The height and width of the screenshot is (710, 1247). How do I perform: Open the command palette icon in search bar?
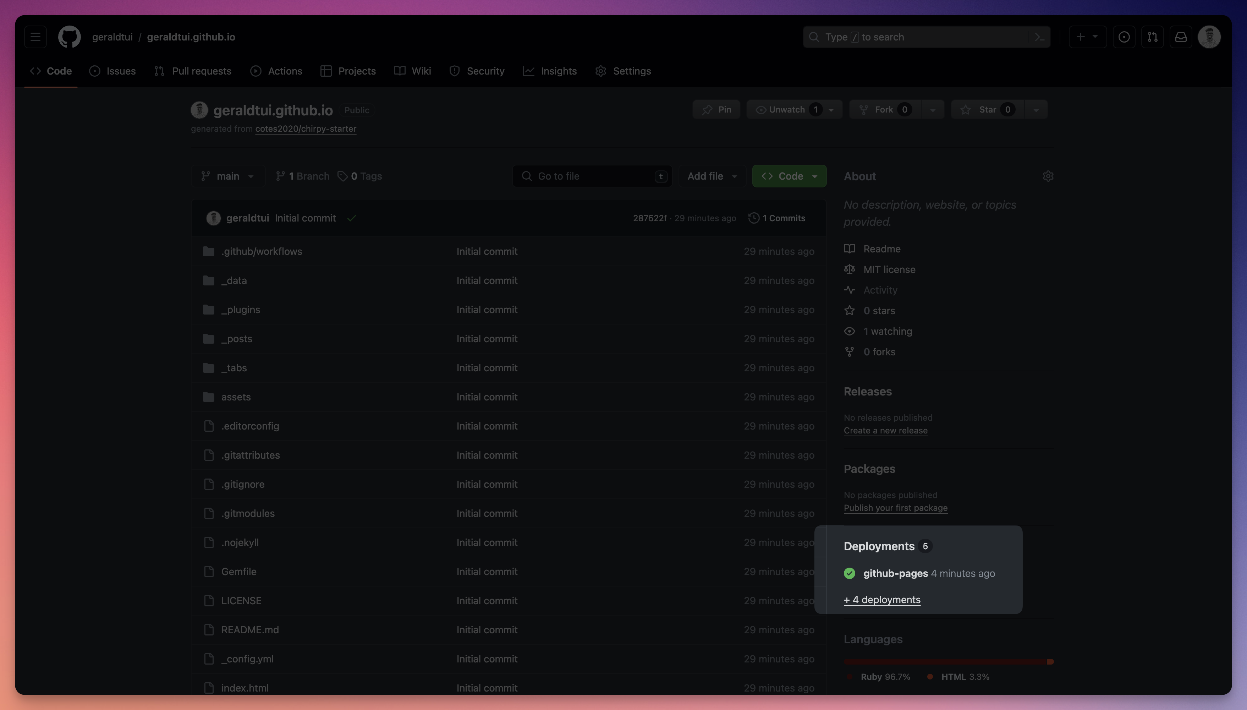(x=1039, y=37)
